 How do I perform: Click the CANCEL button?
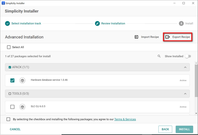pos(15,129)
